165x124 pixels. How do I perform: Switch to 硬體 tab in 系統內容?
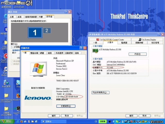[43, 53]
